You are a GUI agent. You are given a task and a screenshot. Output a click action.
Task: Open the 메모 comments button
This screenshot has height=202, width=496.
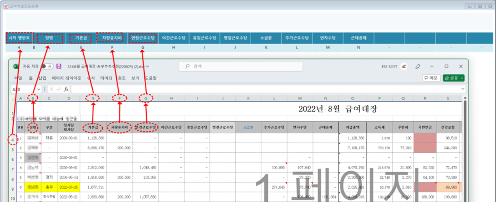pyautogui.click(x=431, y=78)
